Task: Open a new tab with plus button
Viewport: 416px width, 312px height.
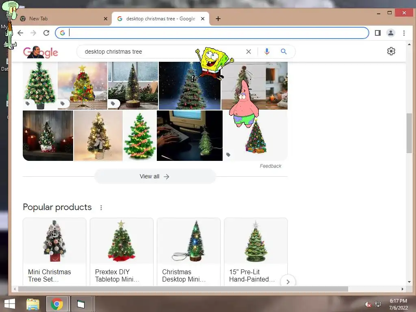Action: (x=218, y=19)
